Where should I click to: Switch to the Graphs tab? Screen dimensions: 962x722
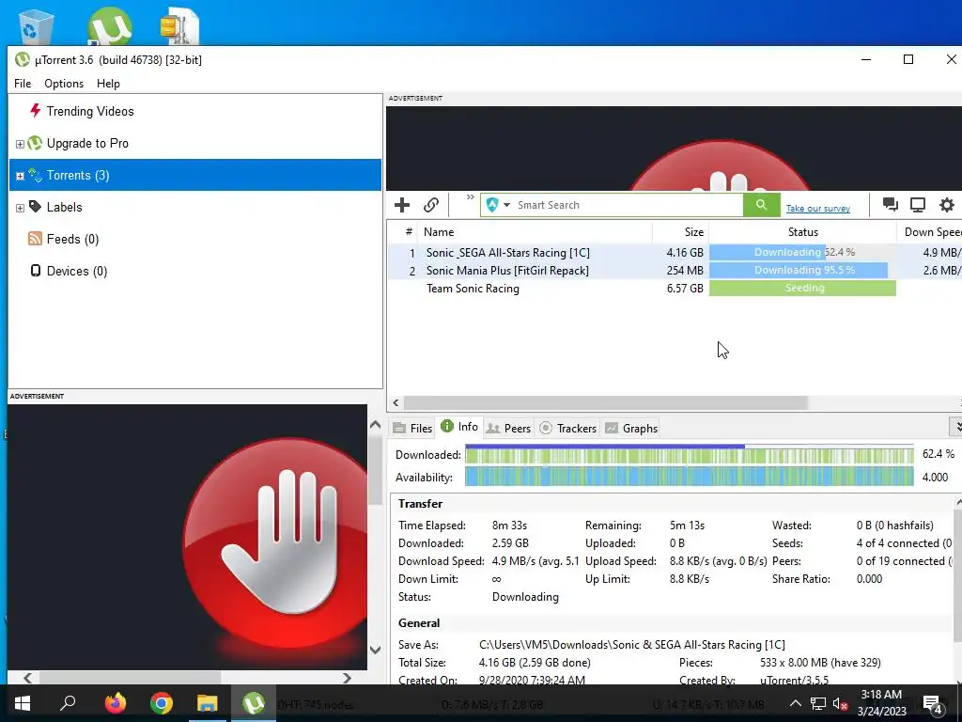(631, 429)
